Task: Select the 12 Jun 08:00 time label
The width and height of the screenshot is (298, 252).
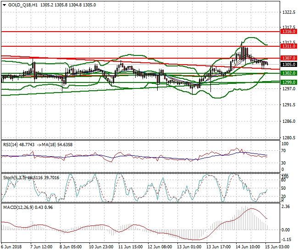Action: point(160,247)
